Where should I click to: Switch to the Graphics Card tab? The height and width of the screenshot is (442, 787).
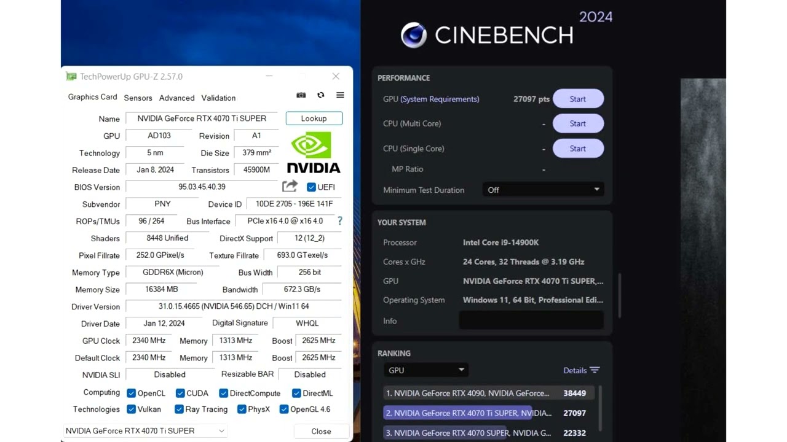(92, 97)
